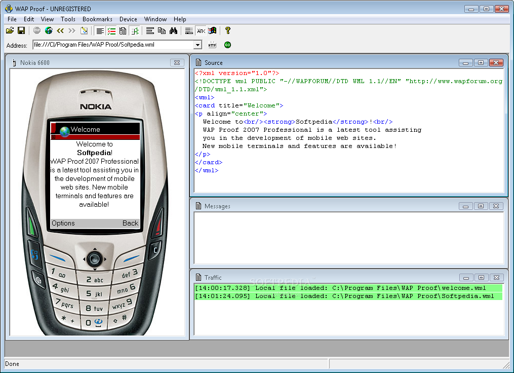Click the Open file folder icon
The width and height of the screenshot is (514, 373).
pos(10,31)
